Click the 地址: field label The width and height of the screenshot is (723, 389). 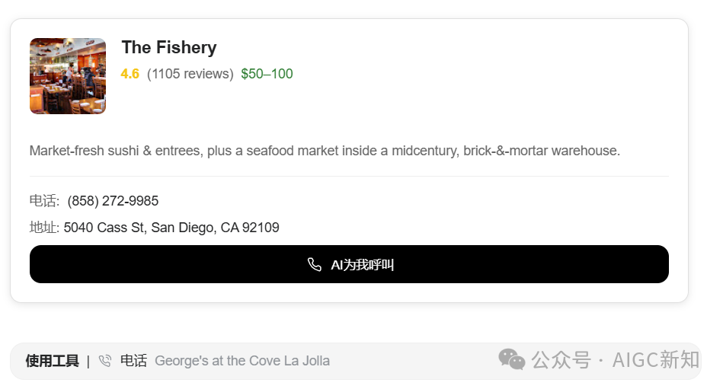click(44, 228)
